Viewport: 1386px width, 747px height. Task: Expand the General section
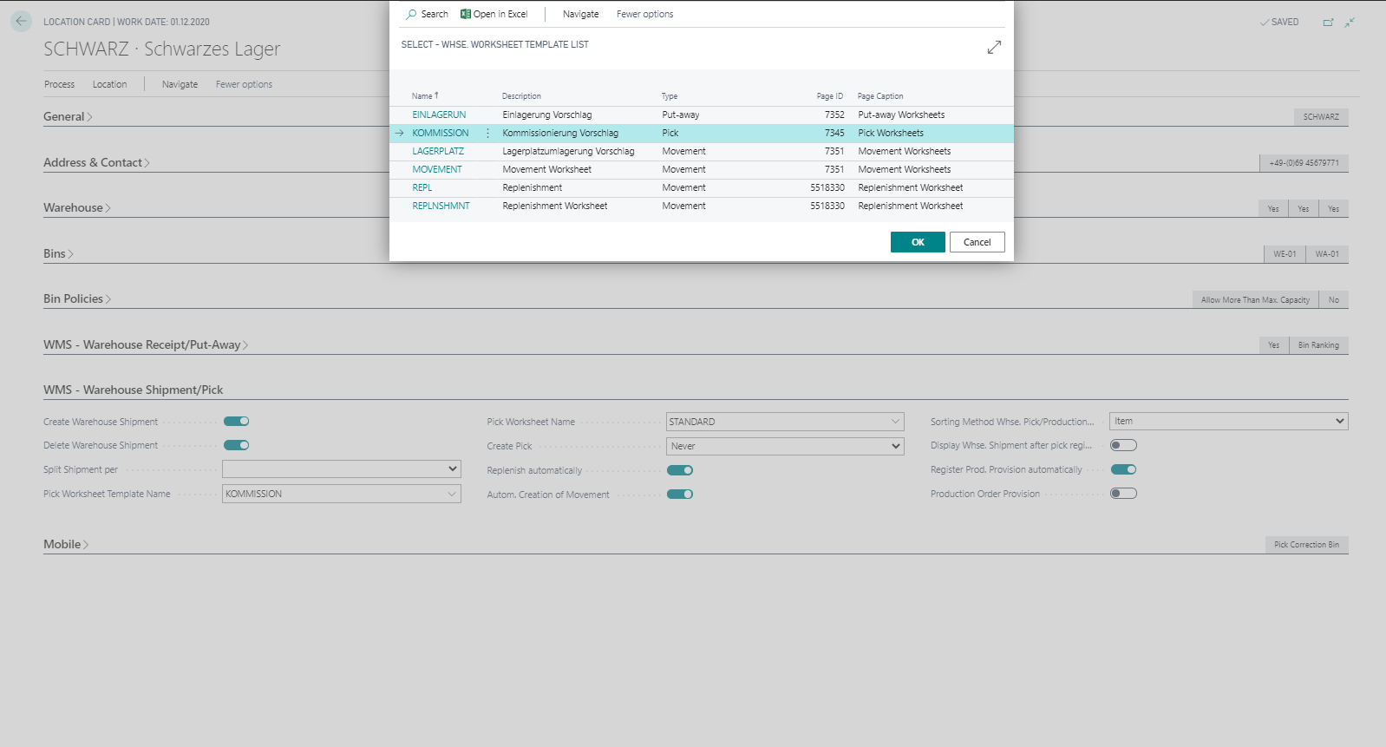68,117
